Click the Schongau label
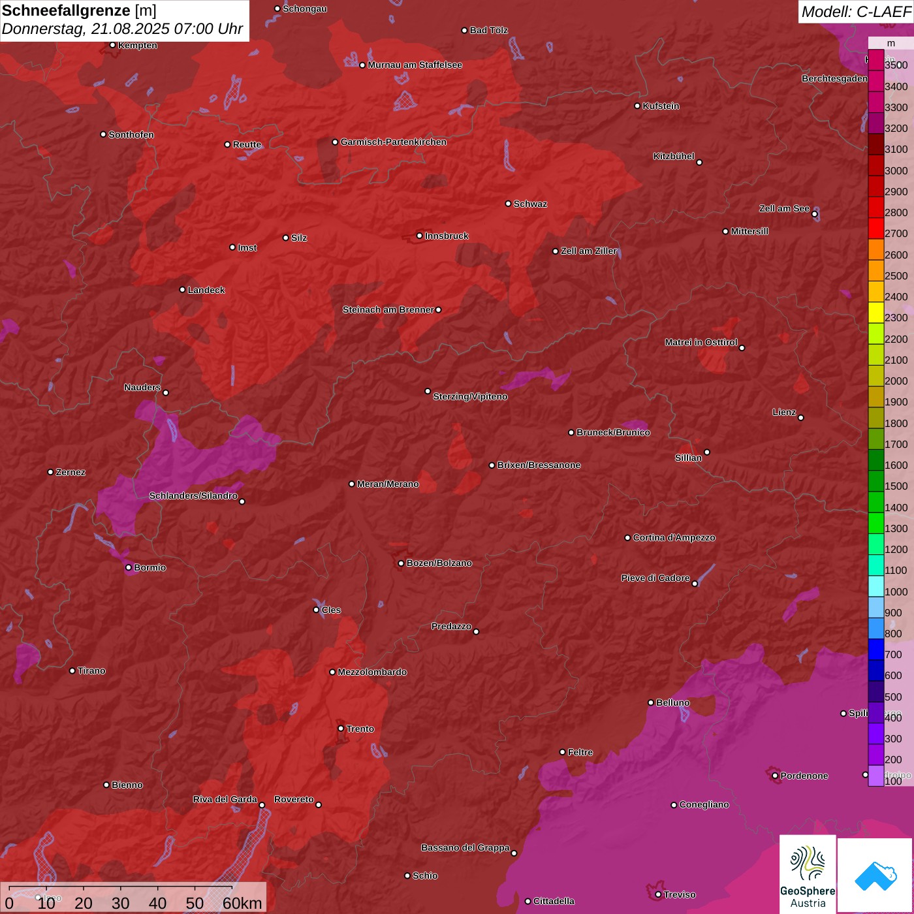Viewport: 914px width, 914px height. pyautogui.click(x=305, y=9)
